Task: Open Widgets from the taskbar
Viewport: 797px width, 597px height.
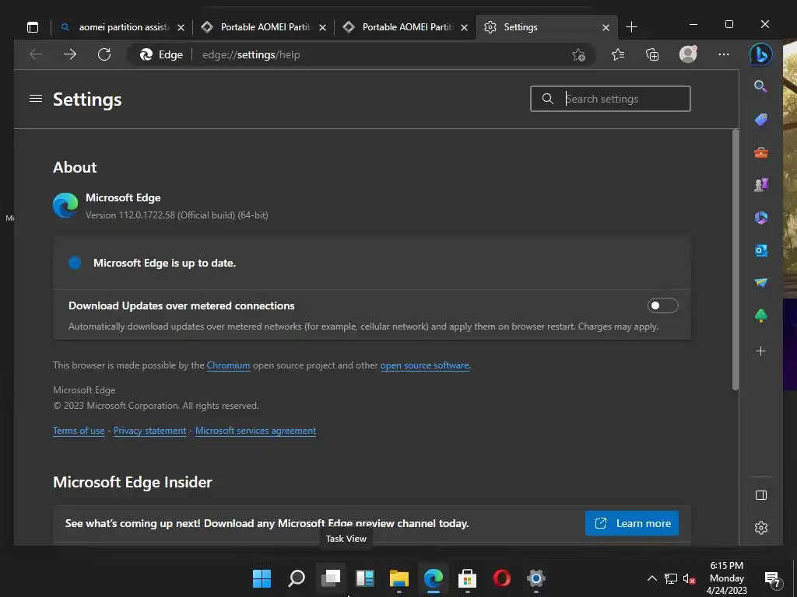Action: (x=365, y=578)
